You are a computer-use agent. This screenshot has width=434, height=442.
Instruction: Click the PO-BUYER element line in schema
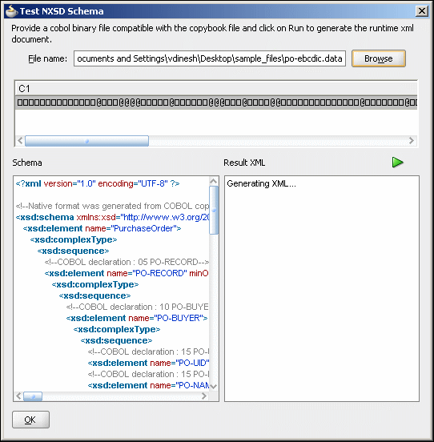tap(137, 318)
